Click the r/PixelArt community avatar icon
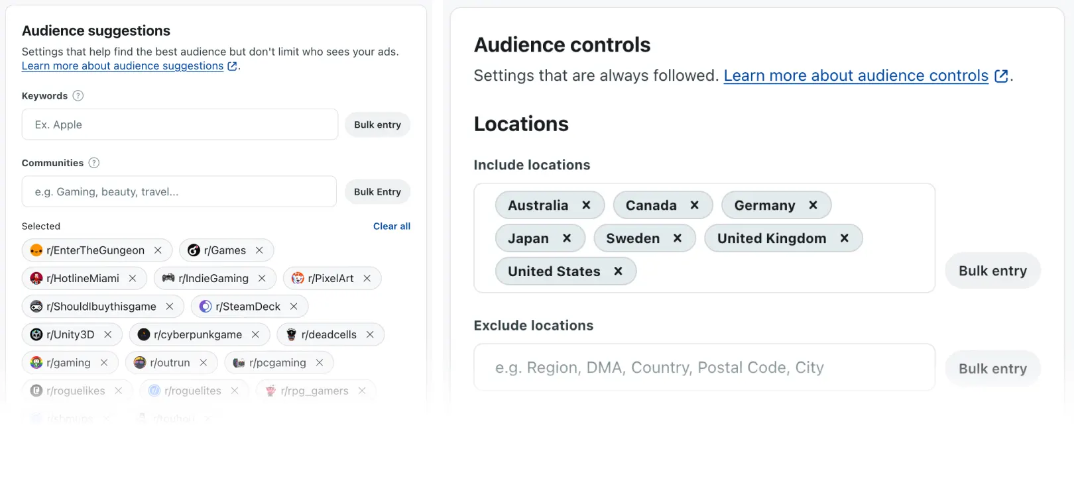The height and width of the screenshot is (490, 1074). 298,278
